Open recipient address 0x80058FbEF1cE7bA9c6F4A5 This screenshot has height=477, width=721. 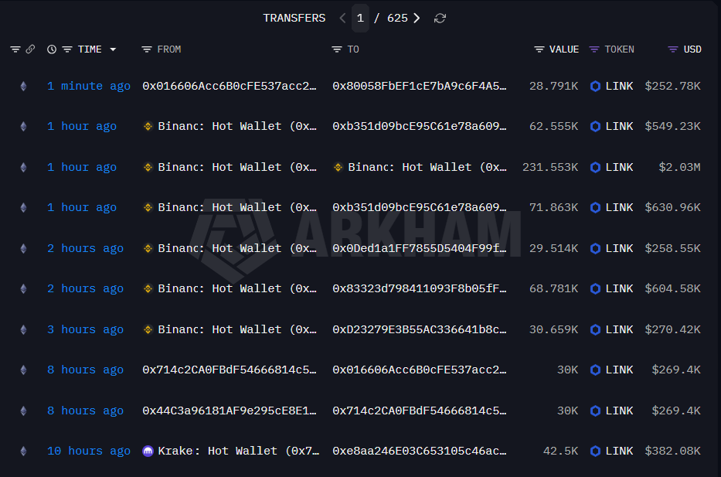420,86
